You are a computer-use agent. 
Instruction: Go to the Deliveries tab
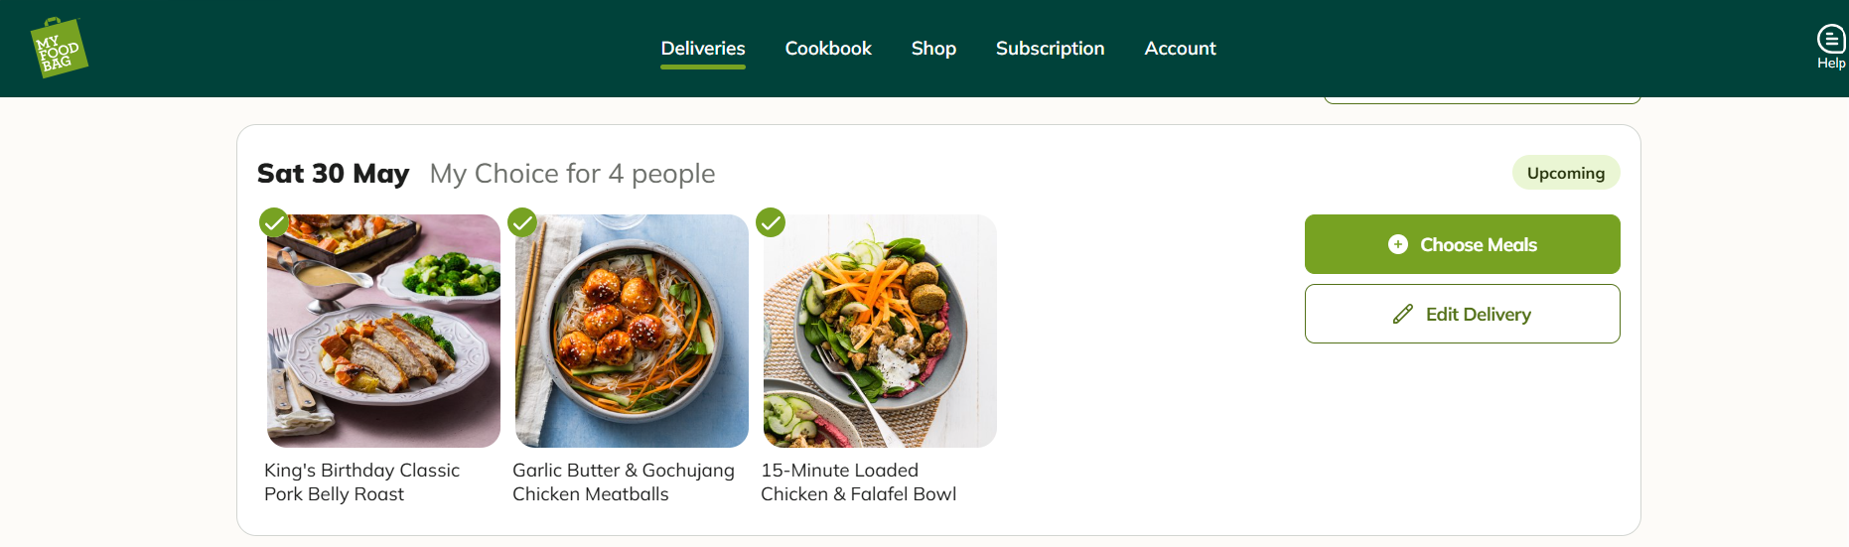pyautogui.click(x=703, y=49)
